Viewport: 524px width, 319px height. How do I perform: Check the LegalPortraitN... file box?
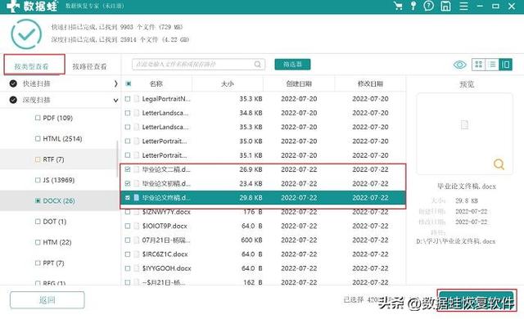tap(128, 99)
